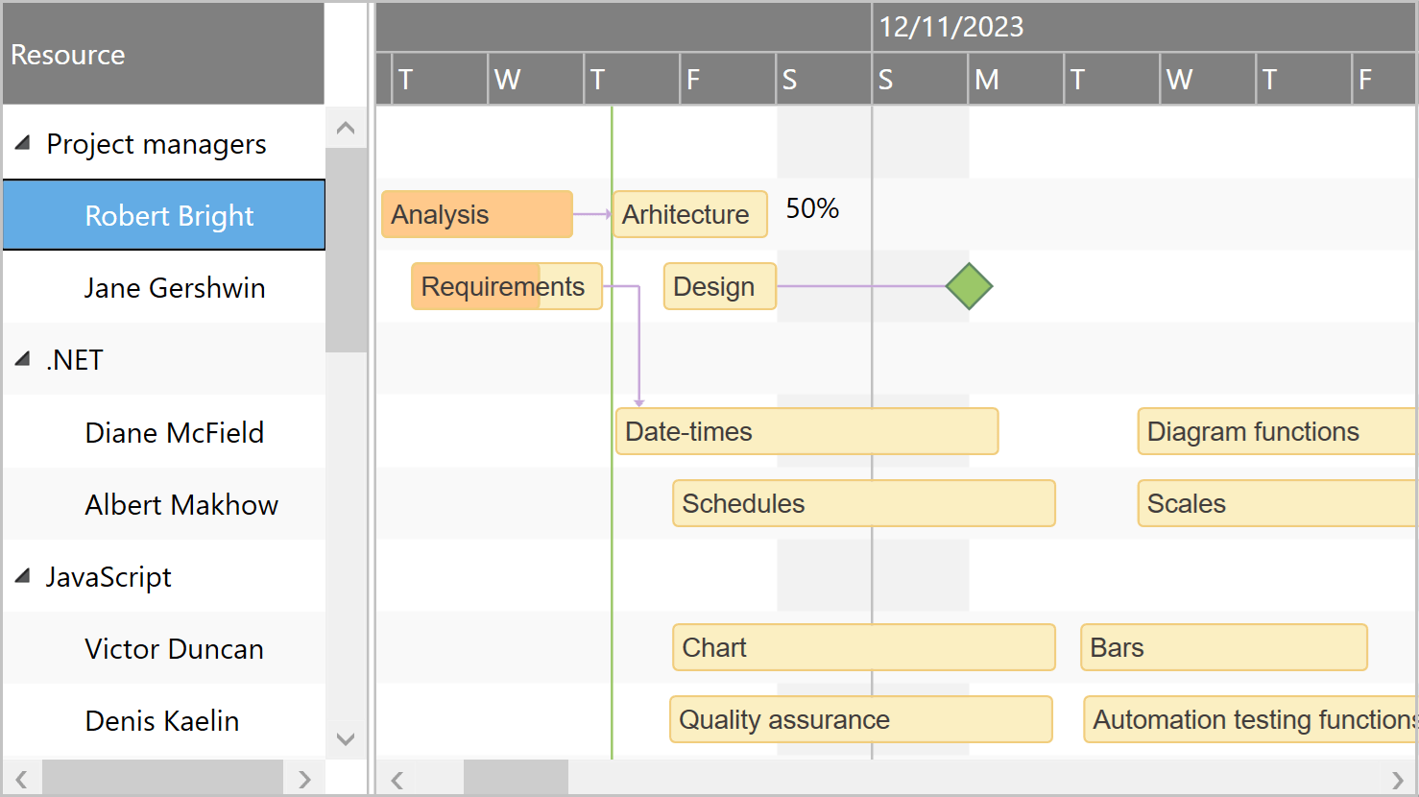Click the Monday column header
The height and width of the screenshot is (797, 1419).
point(1015,79)
